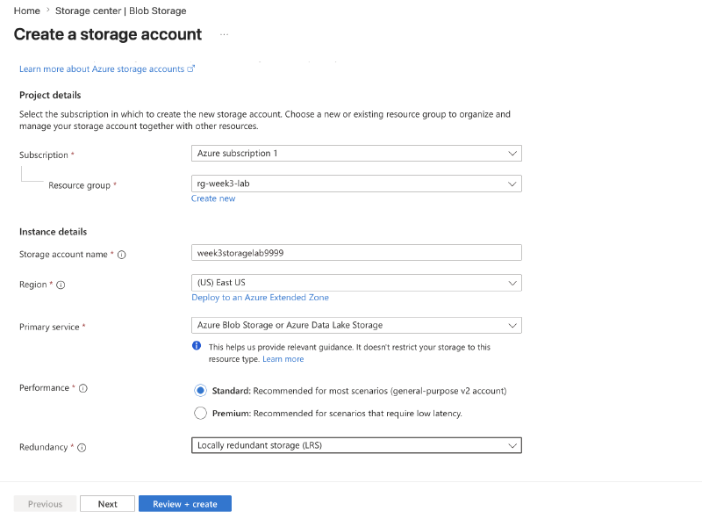This screenshot has height=519, width=702.
Task: Click Learn more under Primary service
Action: [x=283, y=359]
